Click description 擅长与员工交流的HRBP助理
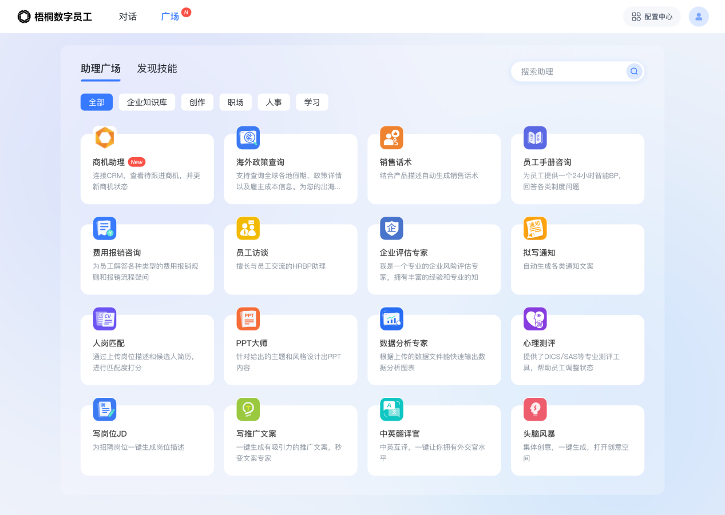Screen dimensions: 725x515 [281, 266]
